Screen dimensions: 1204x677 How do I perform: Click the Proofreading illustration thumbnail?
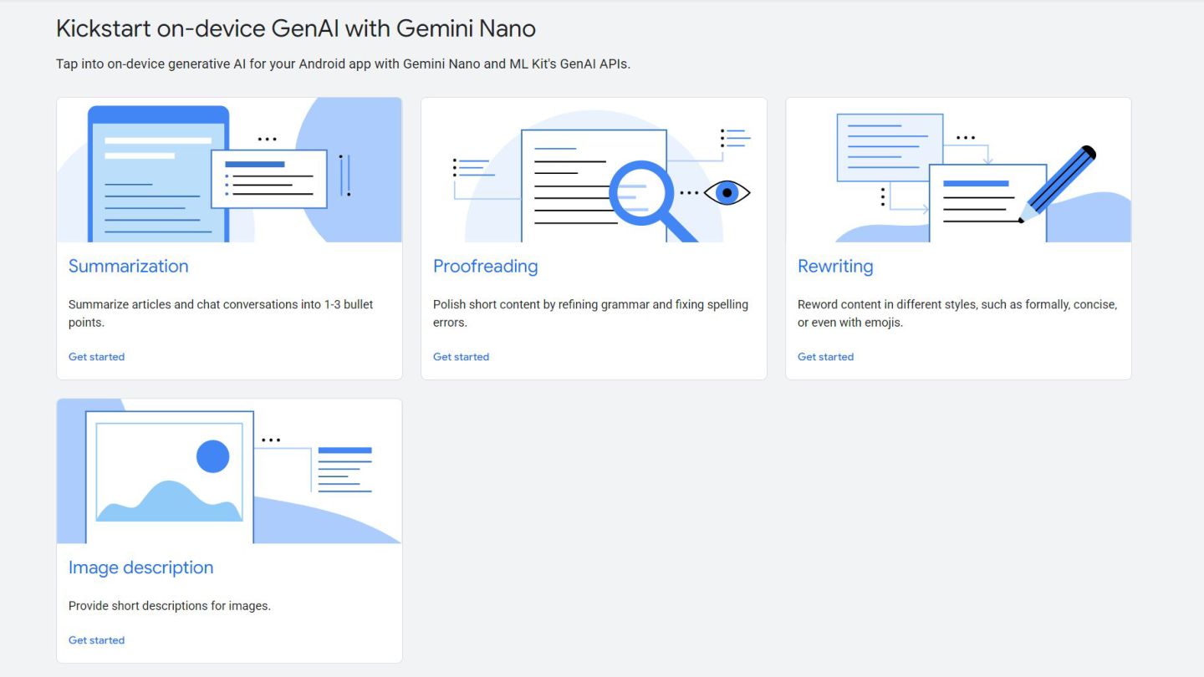594,170
